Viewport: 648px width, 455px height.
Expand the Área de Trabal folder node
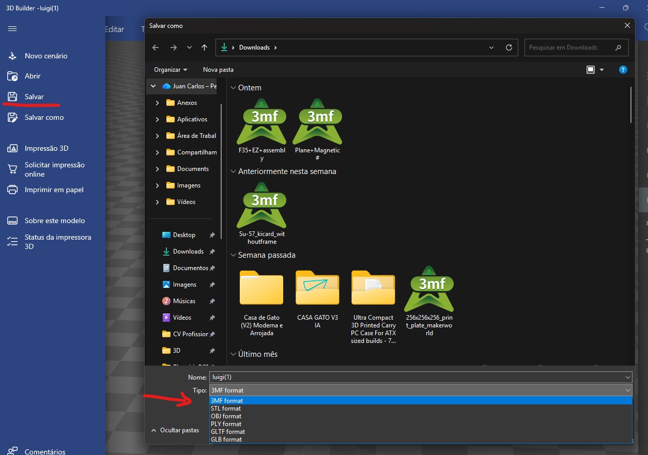click(158, 136)
